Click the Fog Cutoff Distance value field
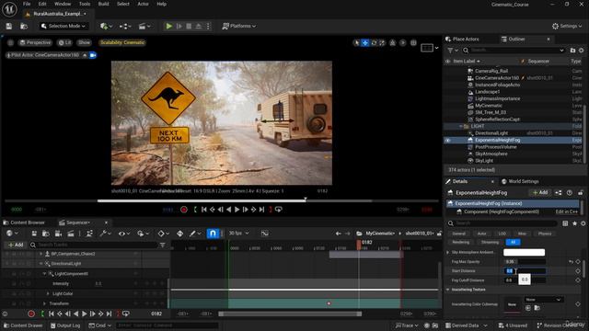Screen dimensions: 589x331 [x=525, y=280]
